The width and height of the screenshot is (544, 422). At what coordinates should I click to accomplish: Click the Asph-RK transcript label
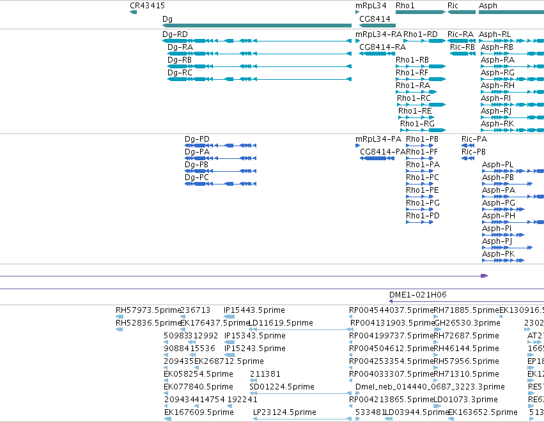click(497, 124)
